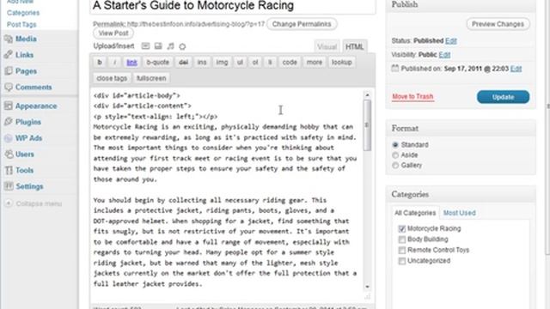Click the ins quicktag button
Screen dimensions: 550x309
(x=202, y=63)
